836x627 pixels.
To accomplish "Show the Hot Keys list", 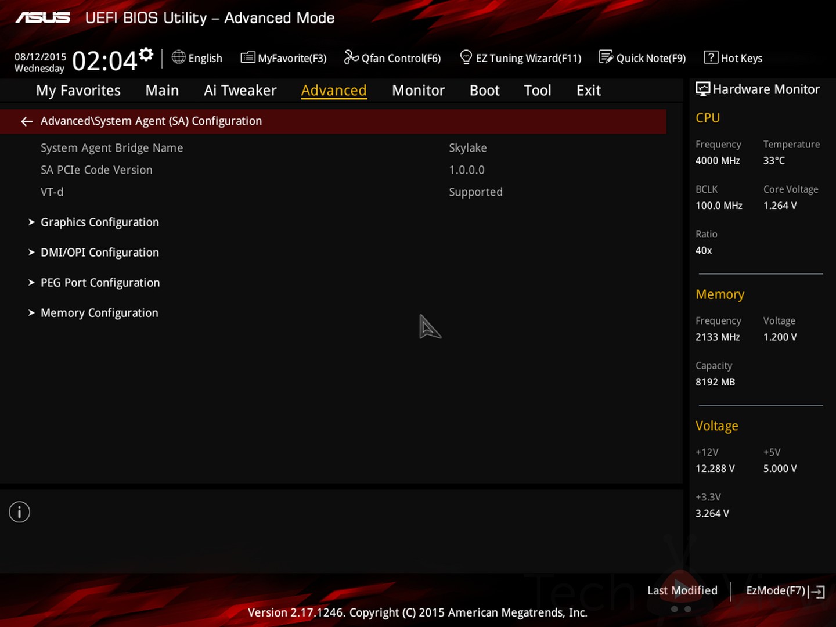I will tap(741, 58).
